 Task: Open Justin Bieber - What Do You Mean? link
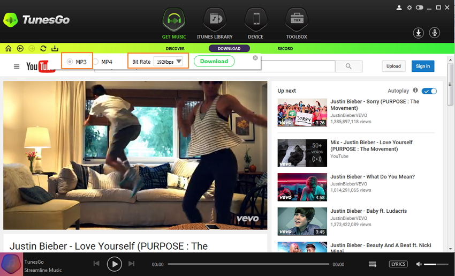(x=373, y=177)
